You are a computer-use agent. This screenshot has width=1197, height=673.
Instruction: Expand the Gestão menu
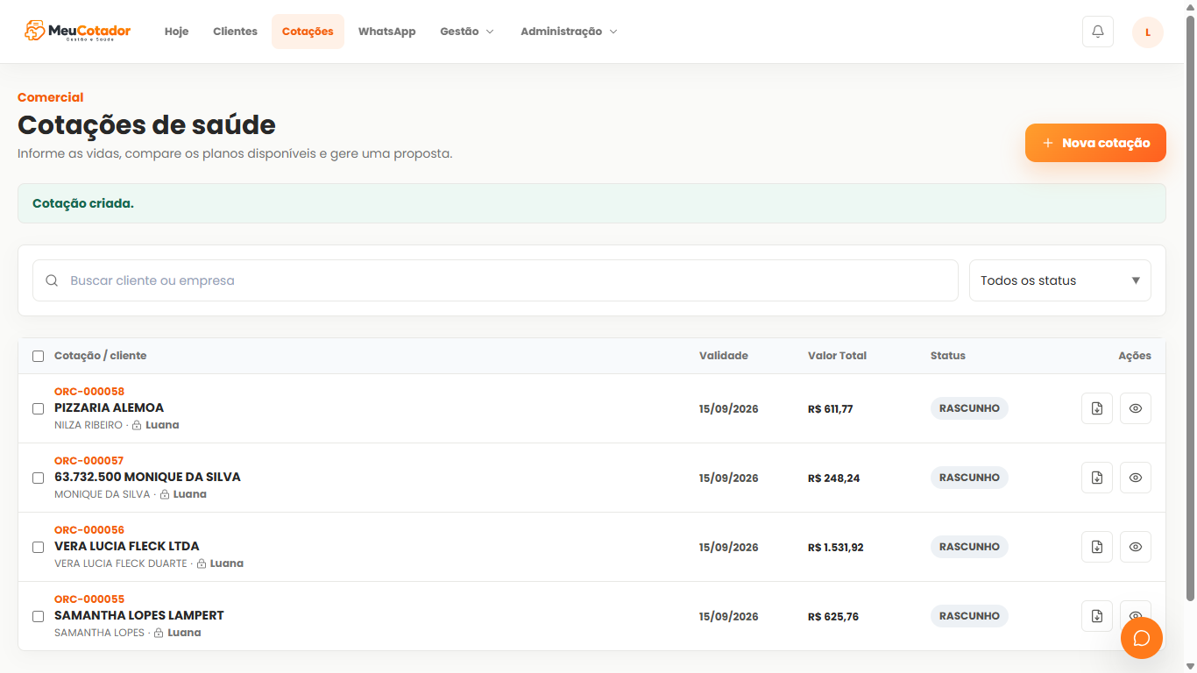pyautogui.click(x=467, y=32)
